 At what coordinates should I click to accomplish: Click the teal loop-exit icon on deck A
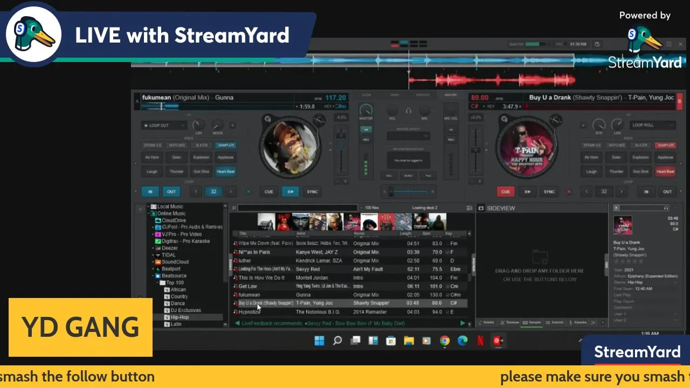[249, 191]
